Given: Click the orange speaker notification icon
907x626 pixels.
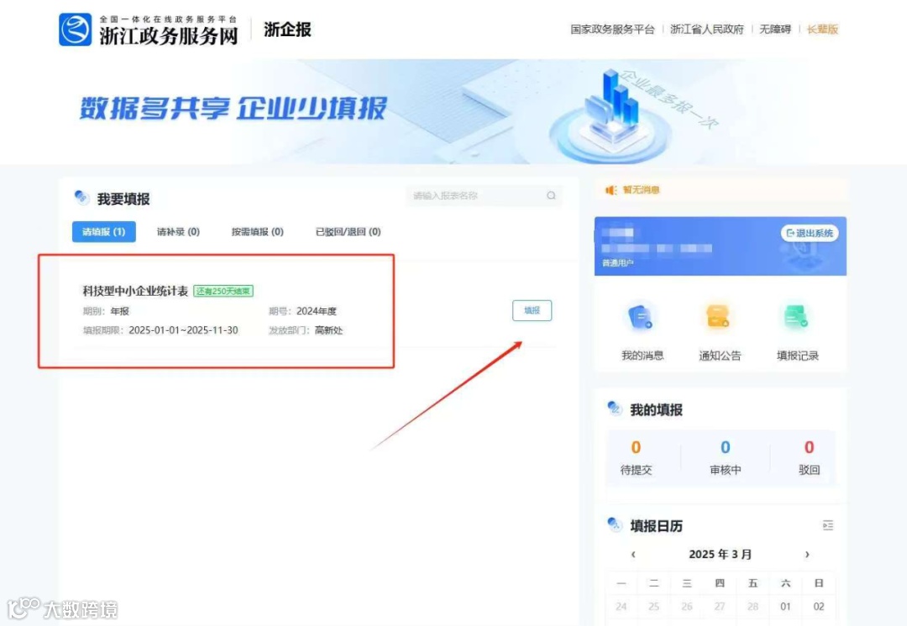Looking at the screenshot, I should point(611,190).
